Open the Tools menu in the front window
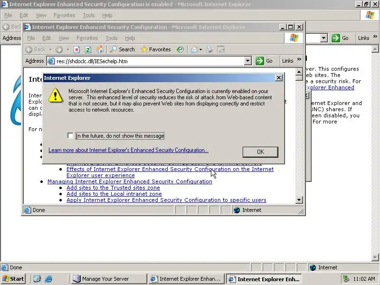Viewport: 380px width, 285px height. click(112, 38)
